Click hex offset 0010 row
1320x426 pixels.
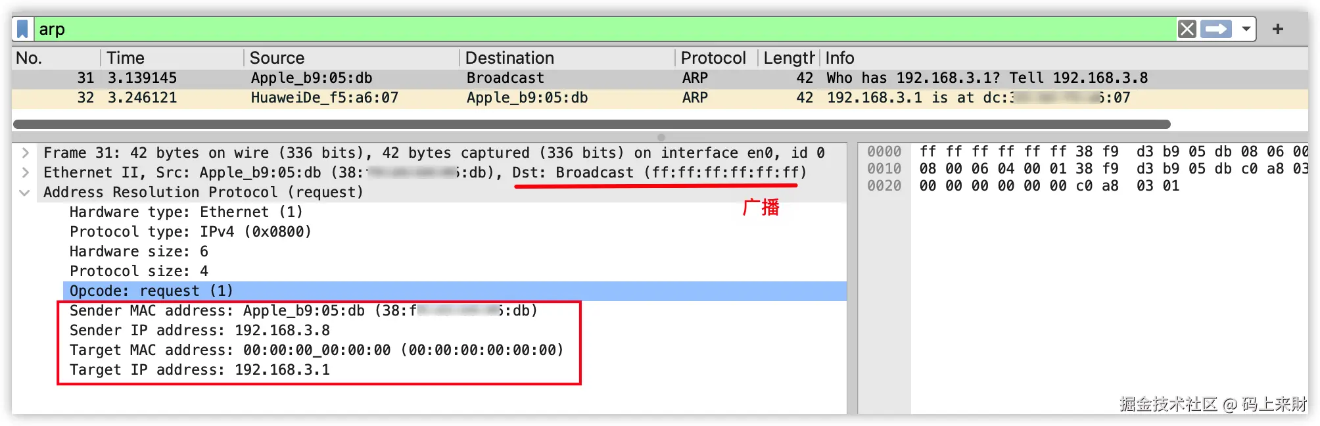(884, 169)
